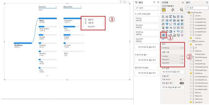Click the visual header filter icon
This screenshot has width=209, height=105.
click(x=121, y=2)
